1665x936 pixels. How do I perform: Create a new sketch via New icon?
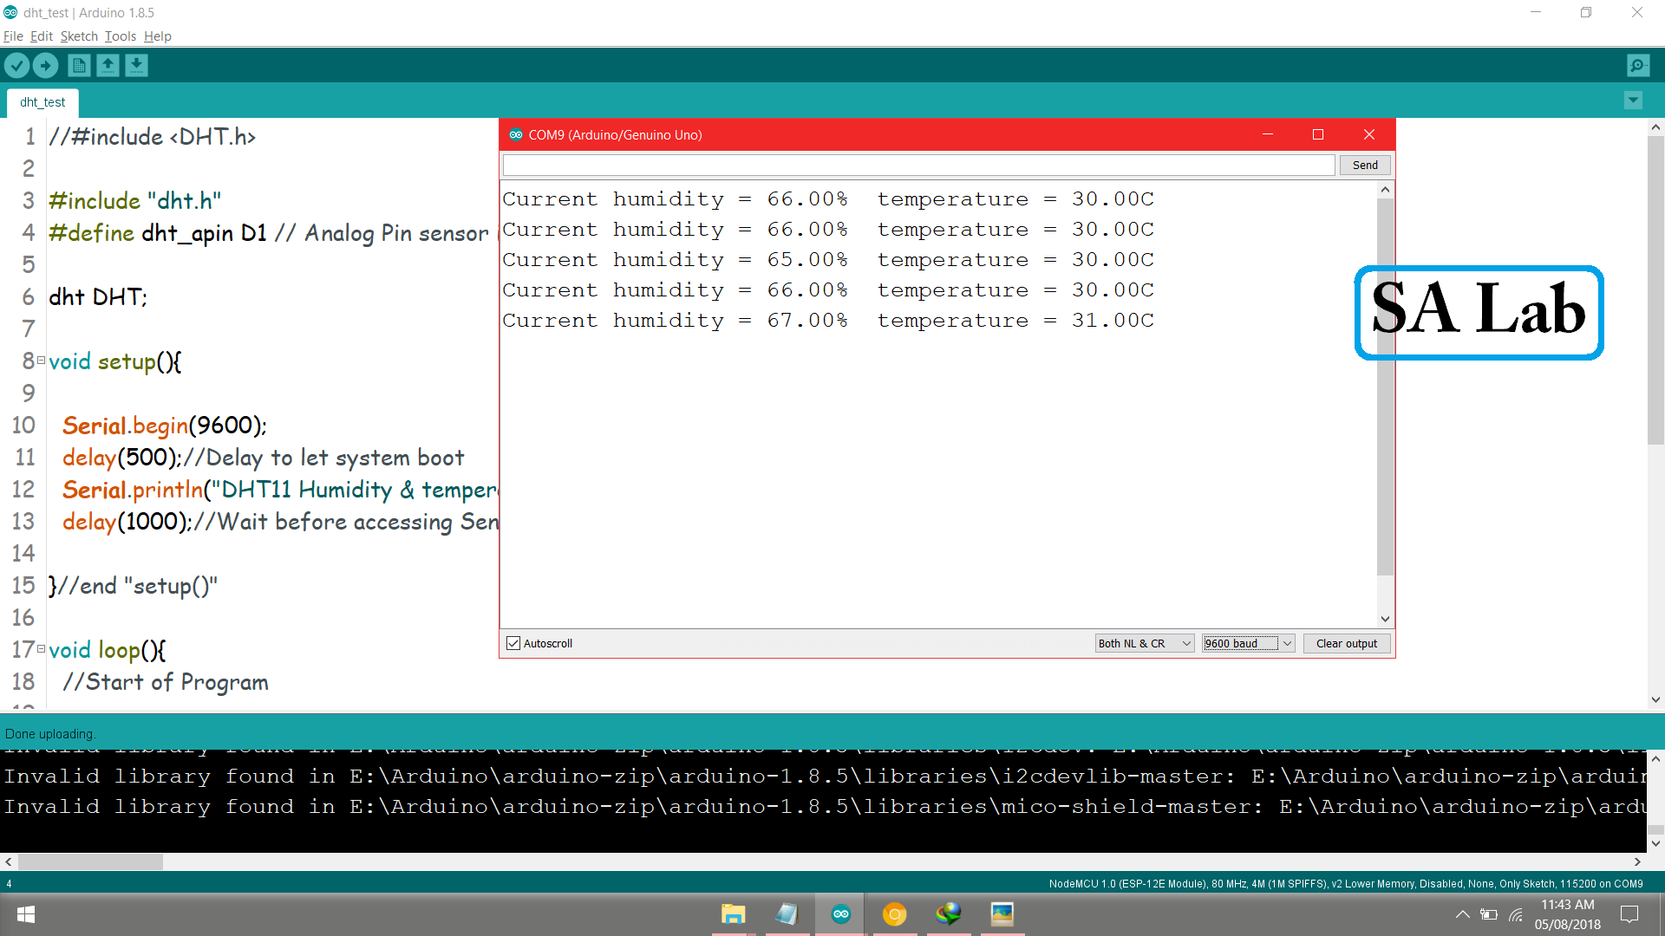(78, 65)
